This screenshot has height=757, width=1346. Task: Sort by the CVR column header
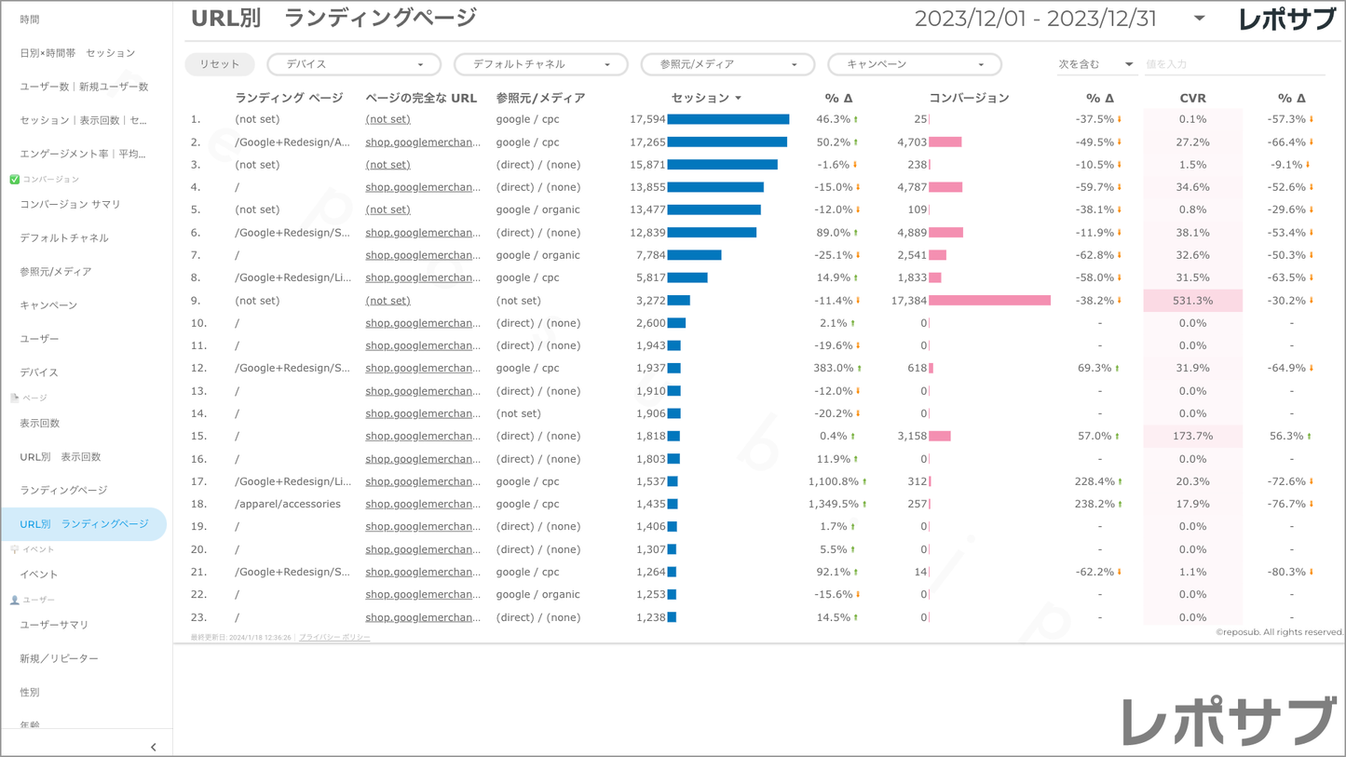(1192, 98)
